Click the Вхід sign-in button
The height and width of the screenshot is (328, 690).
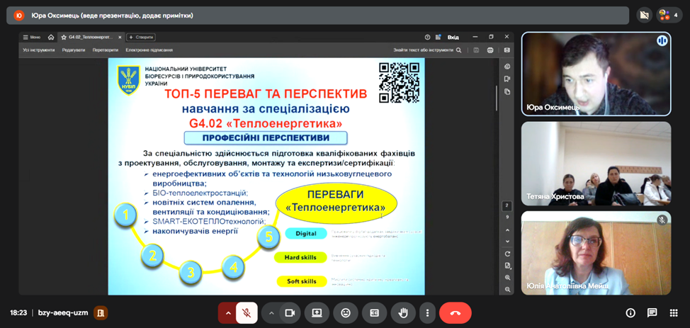click(453, 38)
